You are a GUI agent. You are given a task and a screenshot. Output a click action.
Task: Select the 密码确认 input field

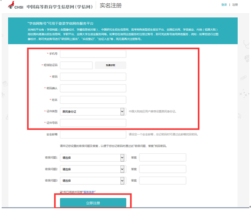pos(93,88)
